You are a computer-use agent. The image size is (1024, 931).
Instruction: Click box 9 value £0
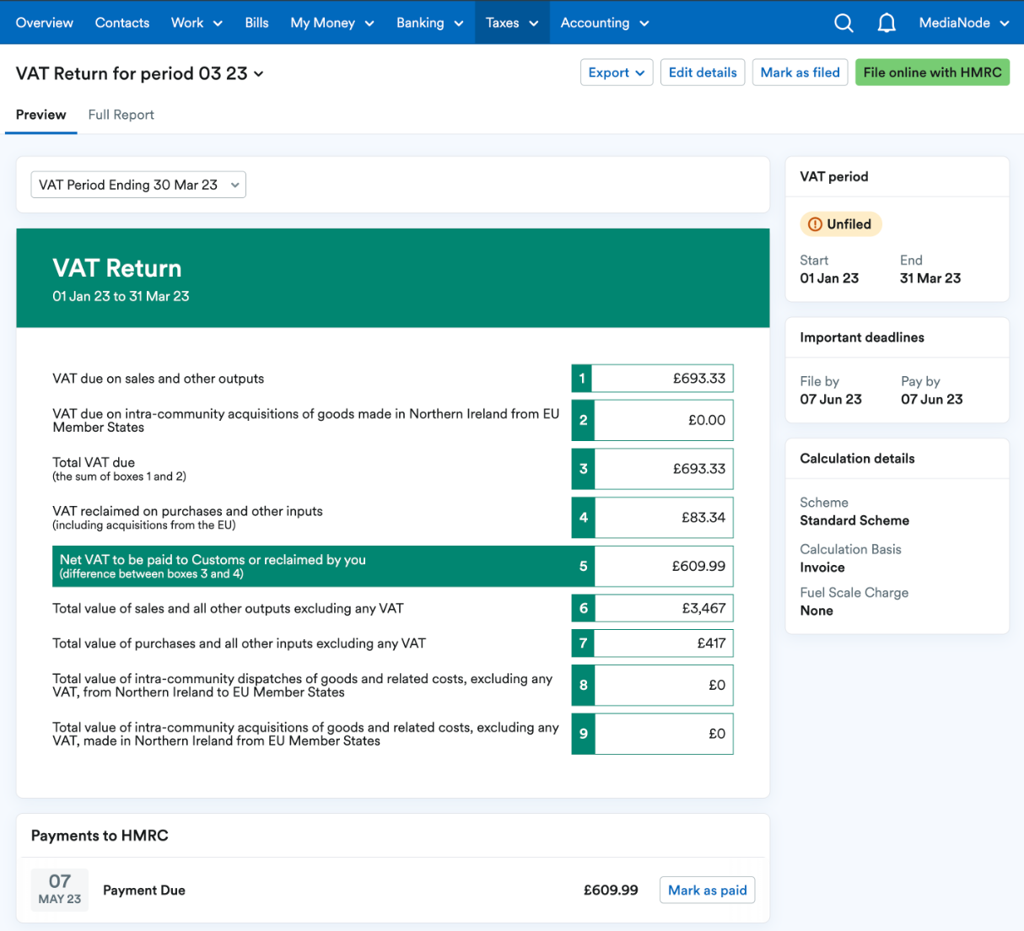pyautogui.click(x=663, y=734)
